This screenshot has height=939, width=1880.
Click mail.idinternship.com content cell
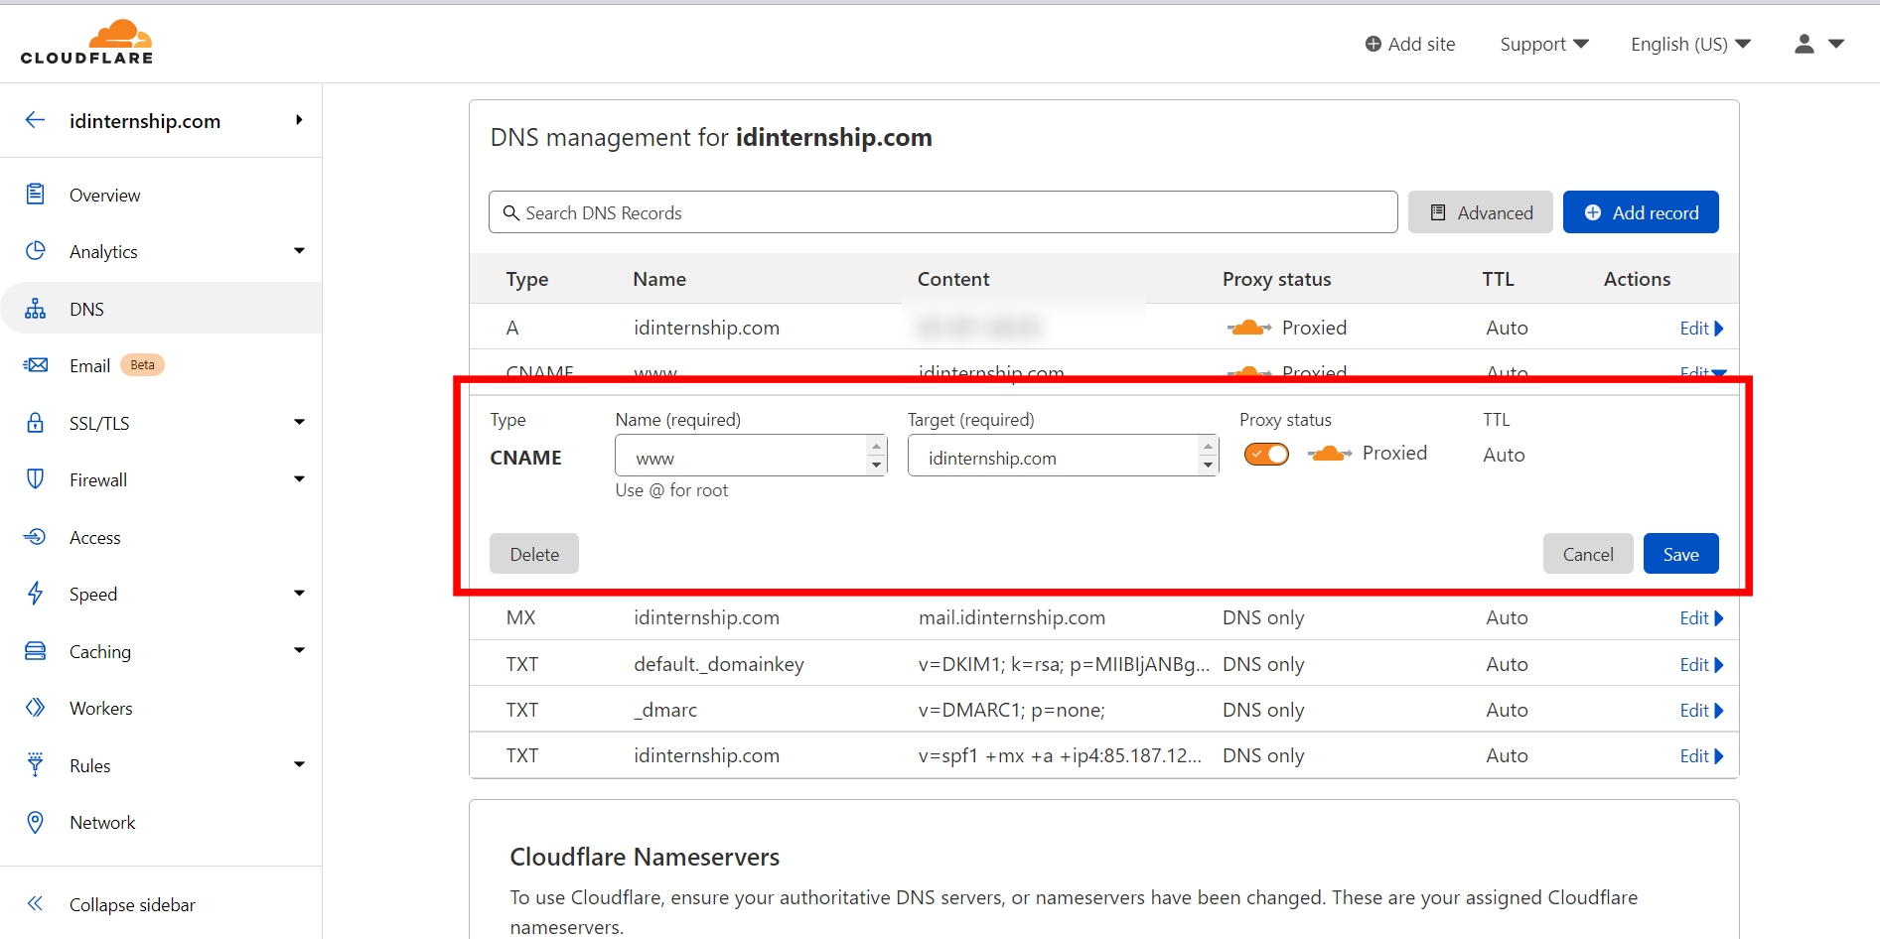(x=1011, y=617)
